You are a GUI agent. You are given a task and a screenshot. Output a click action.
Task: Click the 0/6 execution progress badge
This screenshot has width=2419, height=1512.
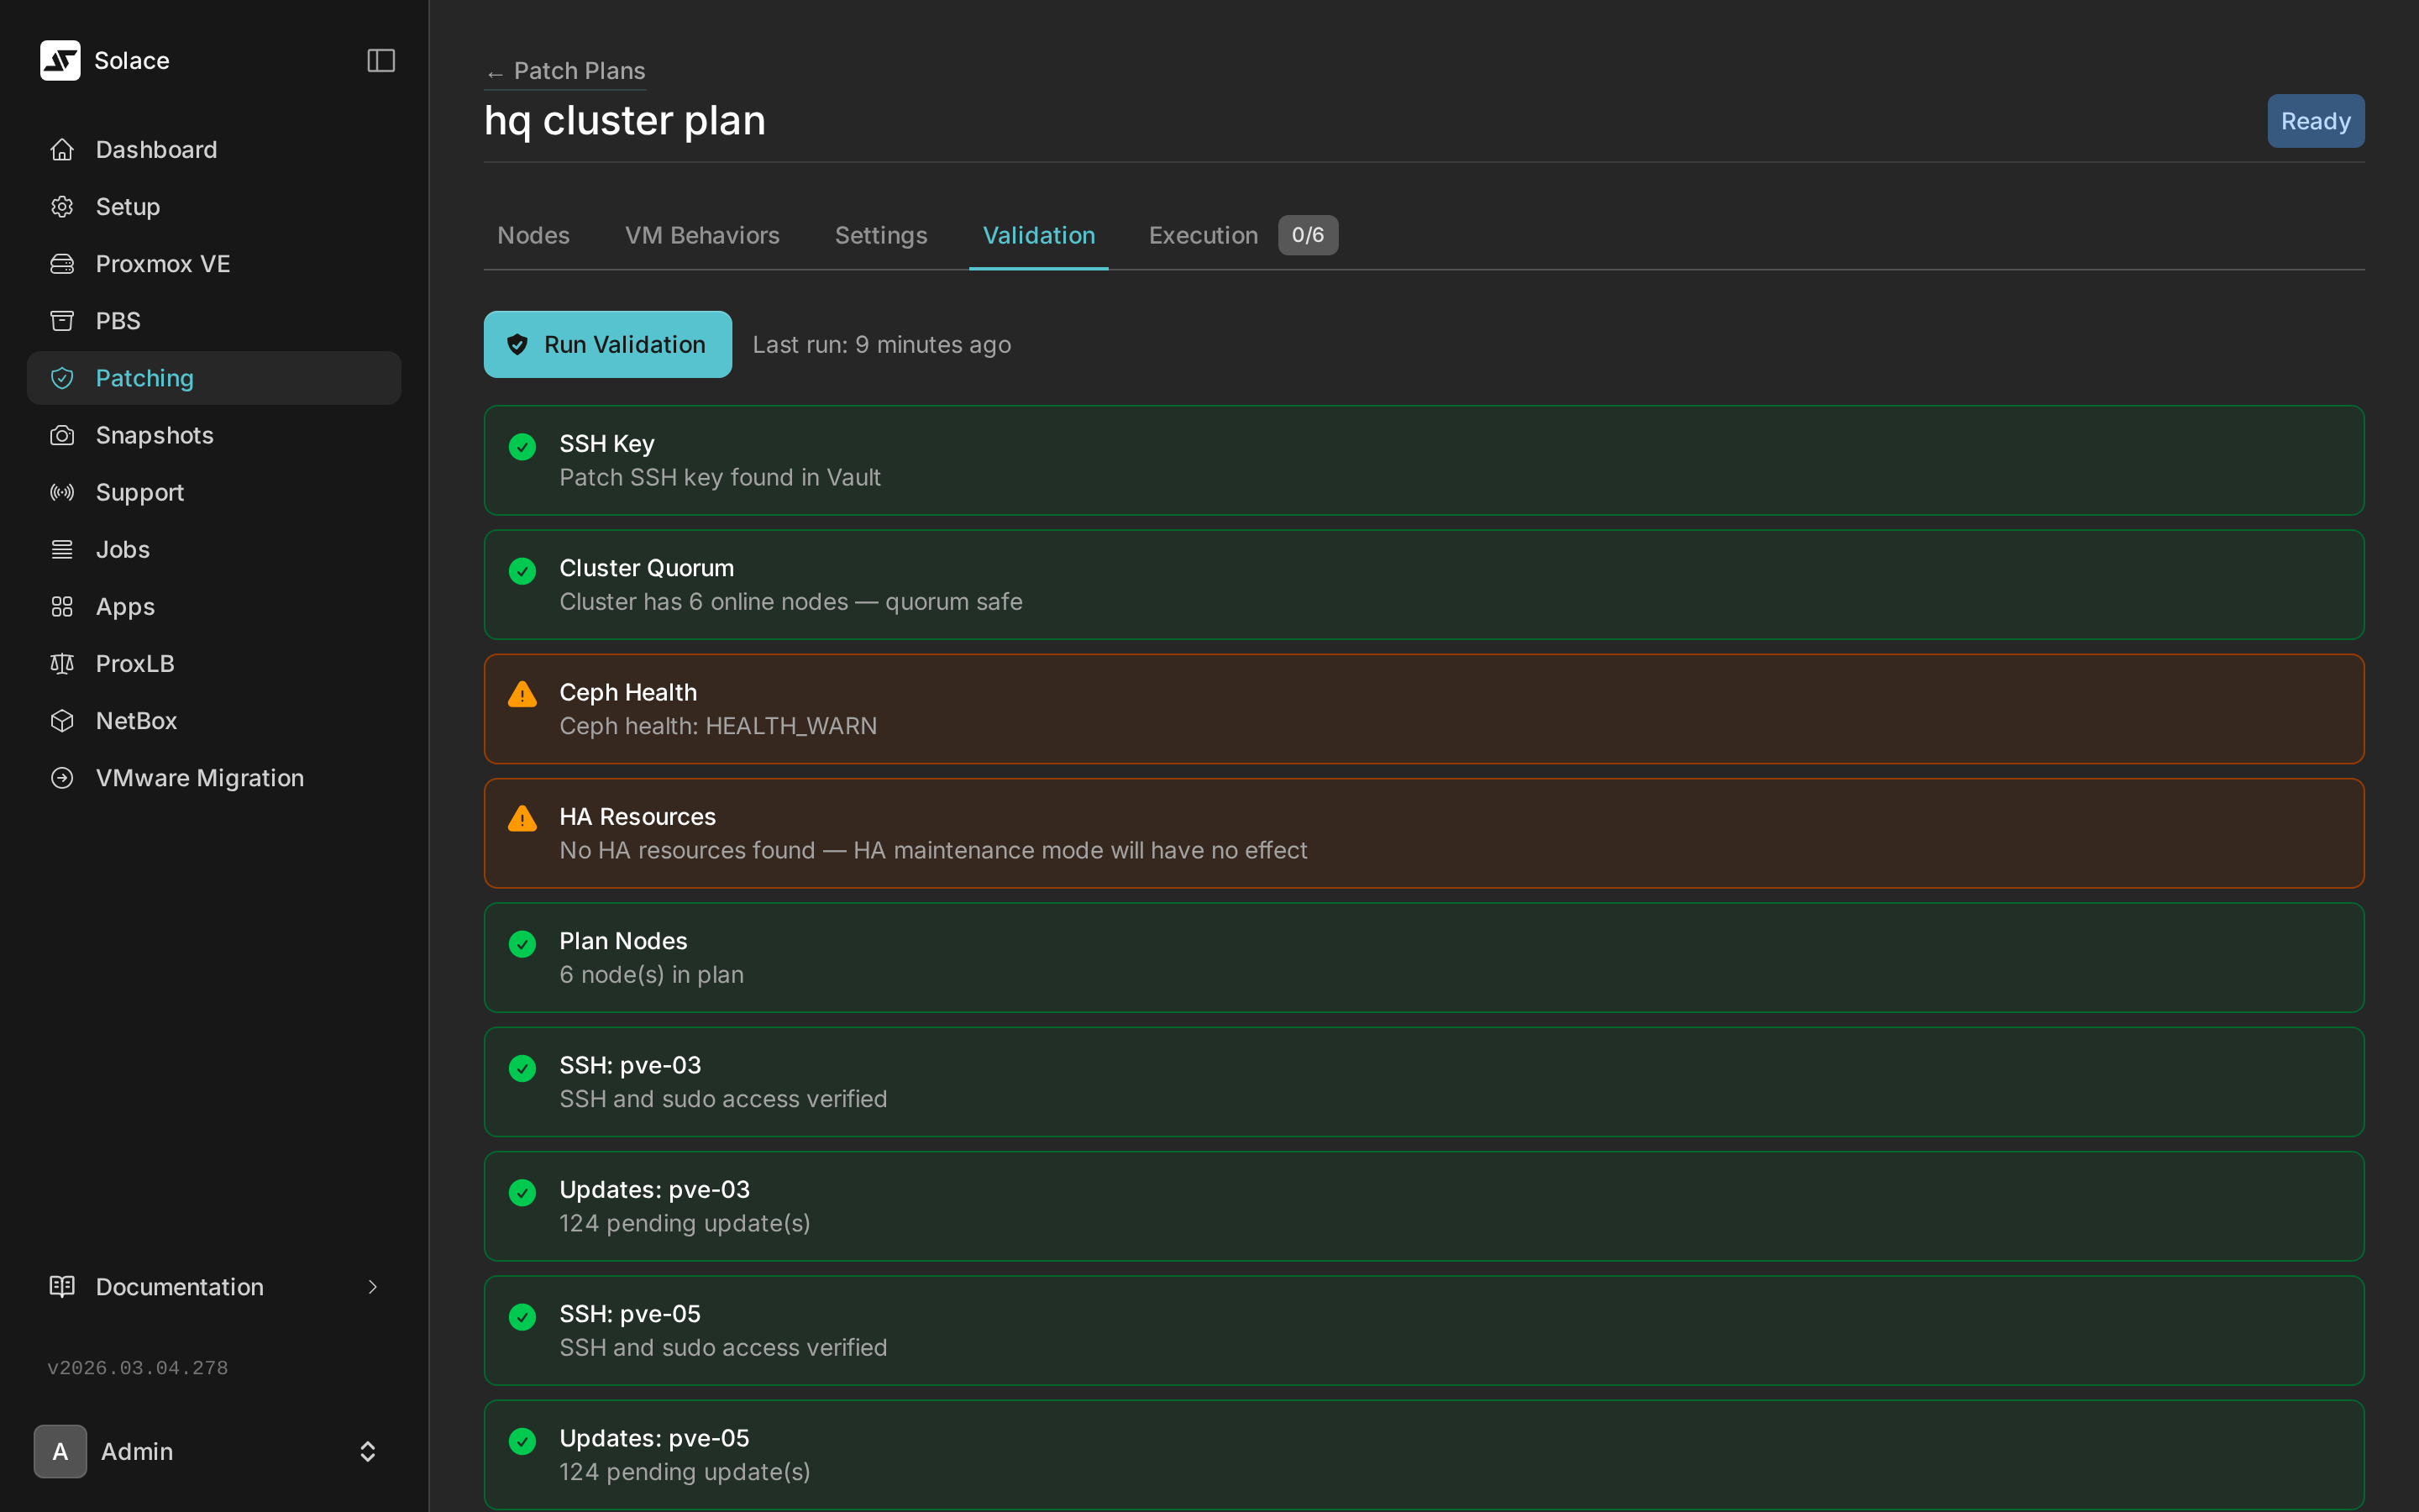point(1308,235)
